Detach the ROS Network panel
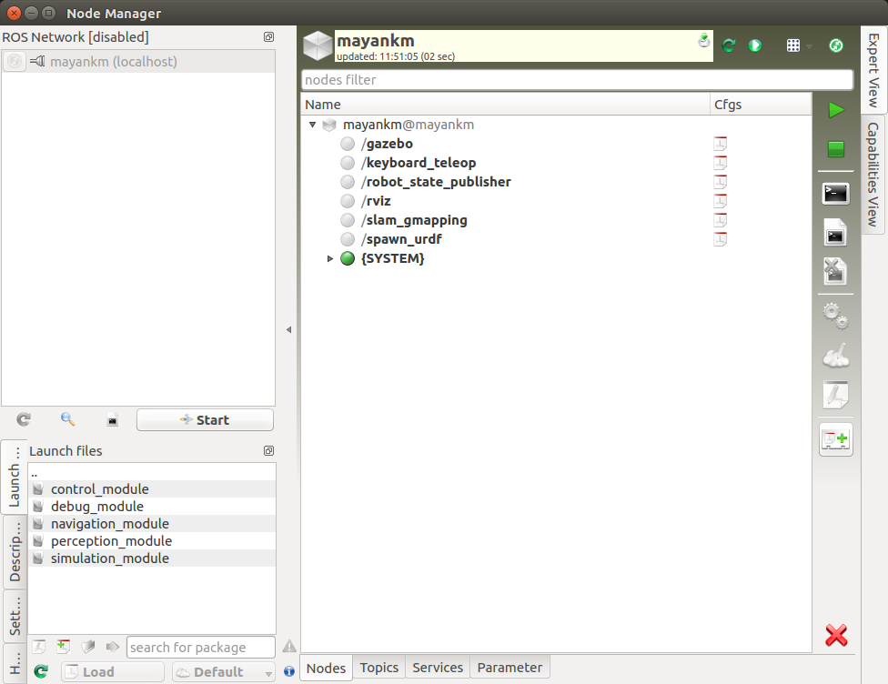 pyautogui.click(x=267, y=37)
